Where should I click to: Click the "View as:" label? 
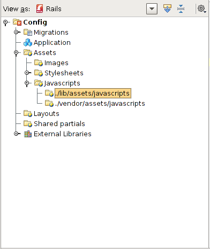tap(17, 9)
